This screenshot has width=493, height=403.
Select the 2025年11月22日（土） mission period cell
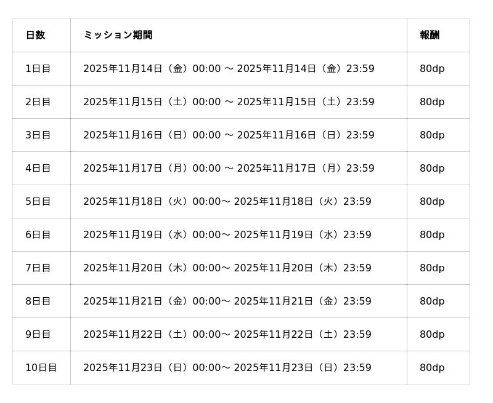coord(227,334)
